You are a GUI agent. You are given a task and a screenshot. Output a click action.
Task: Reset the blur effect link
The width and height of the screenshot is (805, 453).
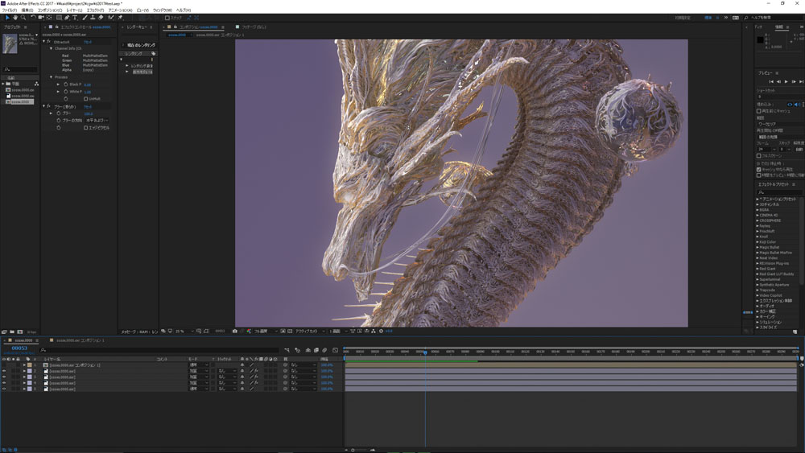tap(88, 106)
